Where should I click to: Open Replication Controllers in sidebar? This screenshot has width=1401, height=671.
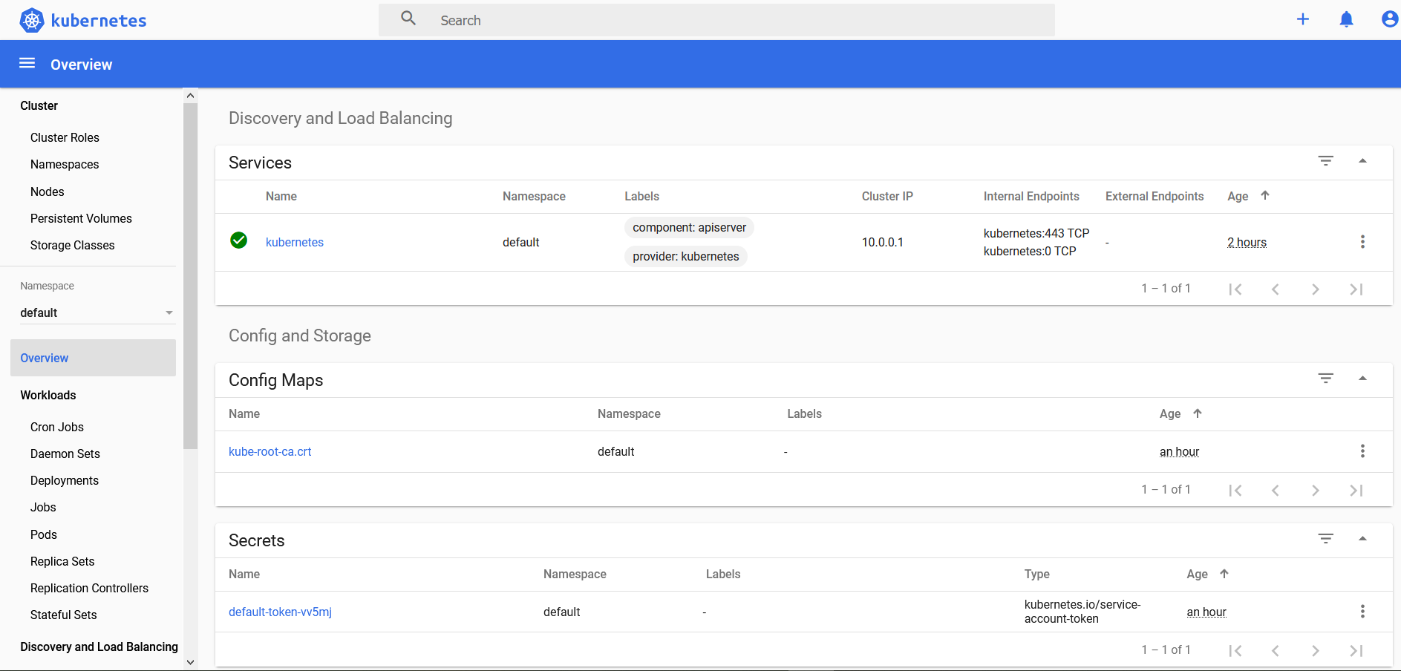(89, 588)
